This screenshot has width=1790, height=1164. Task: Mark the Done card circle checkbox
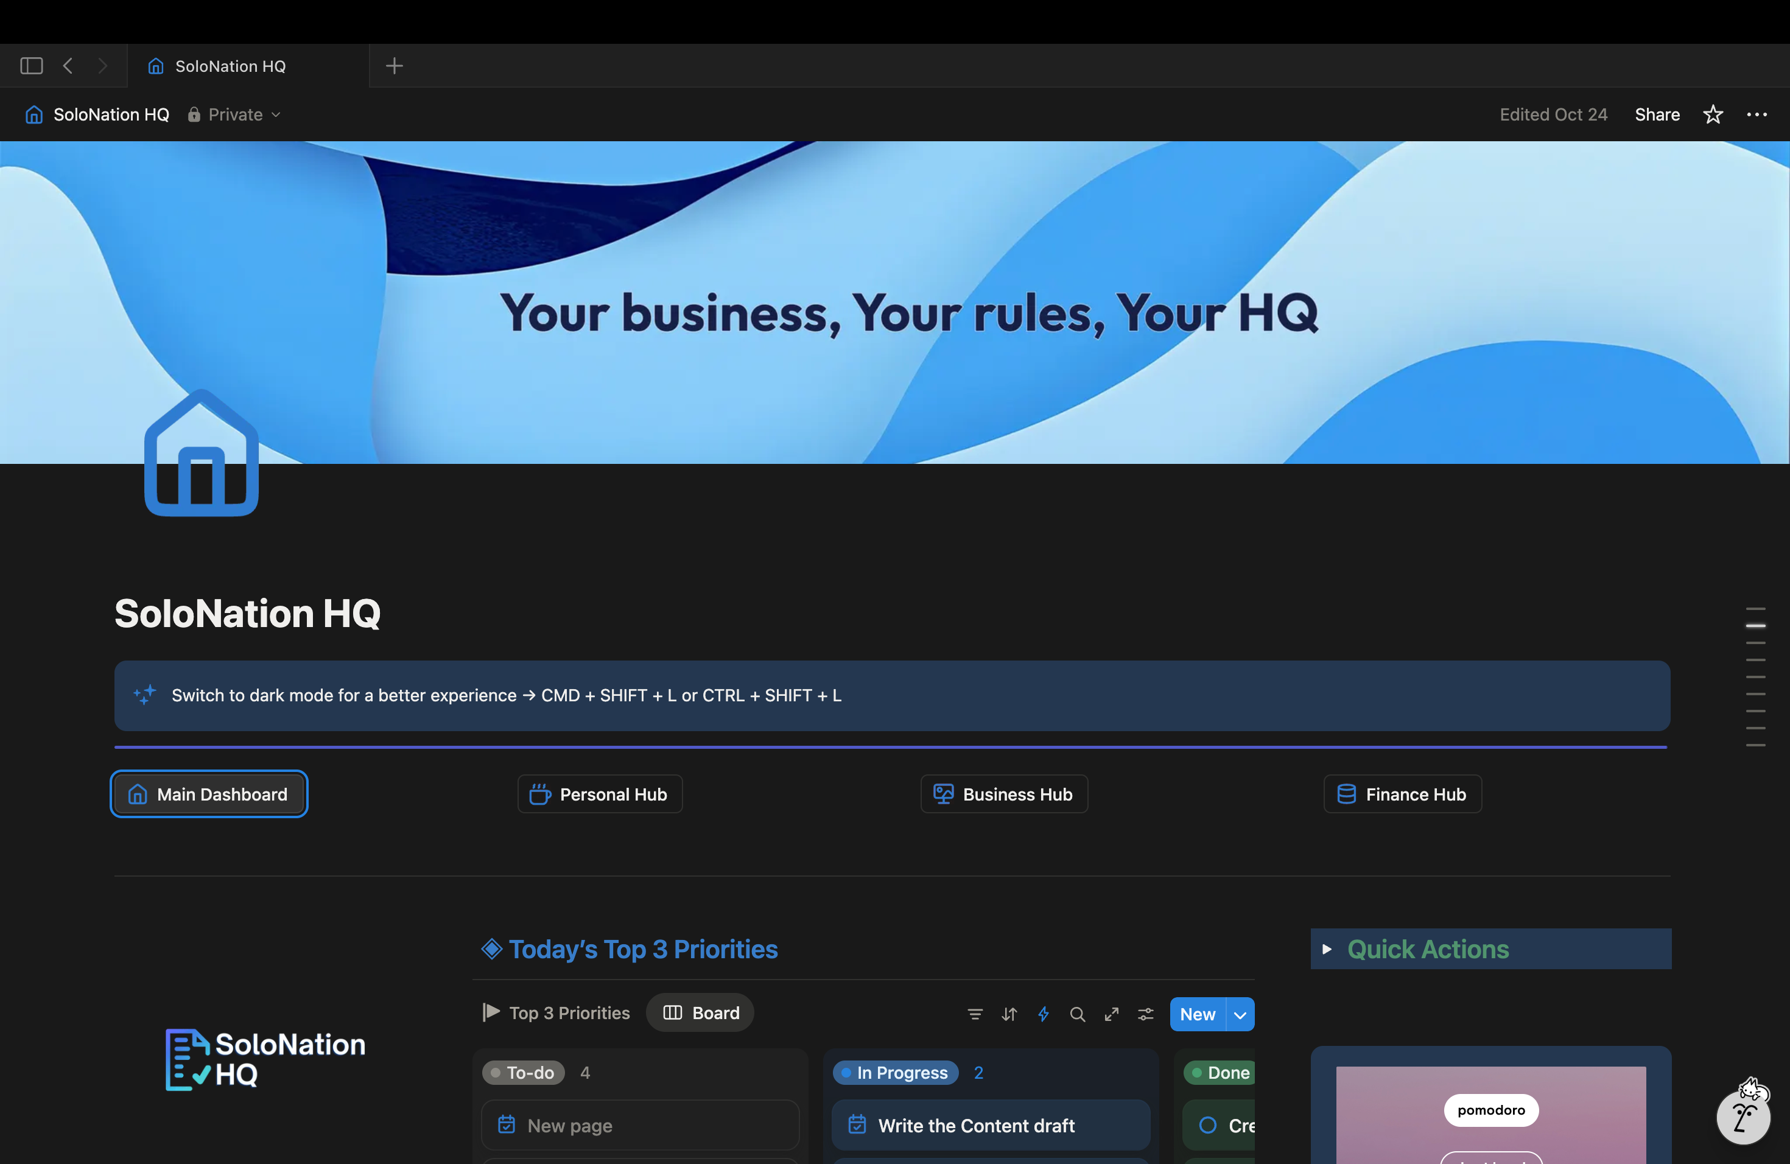pyautogui.click(x=1208, y=1125)
